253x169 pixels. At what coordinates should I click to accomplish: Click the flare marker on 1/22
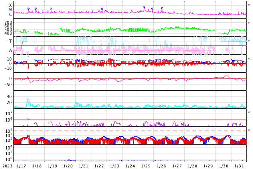102,9
